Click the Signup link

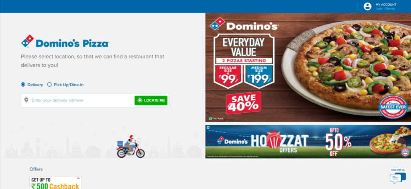pyautogui.click(x=390, y=9)
